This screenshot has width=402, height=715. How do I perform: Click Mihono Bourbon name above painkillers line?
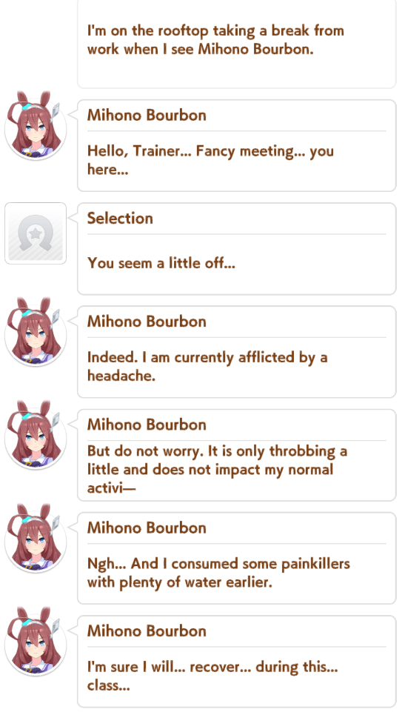coord(147,528)
